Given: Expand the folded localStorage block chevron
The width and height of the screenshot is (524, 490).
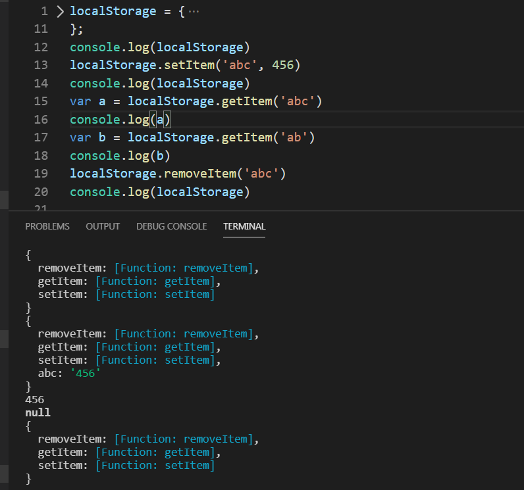Looking at the screenshot, I should 61,11.
